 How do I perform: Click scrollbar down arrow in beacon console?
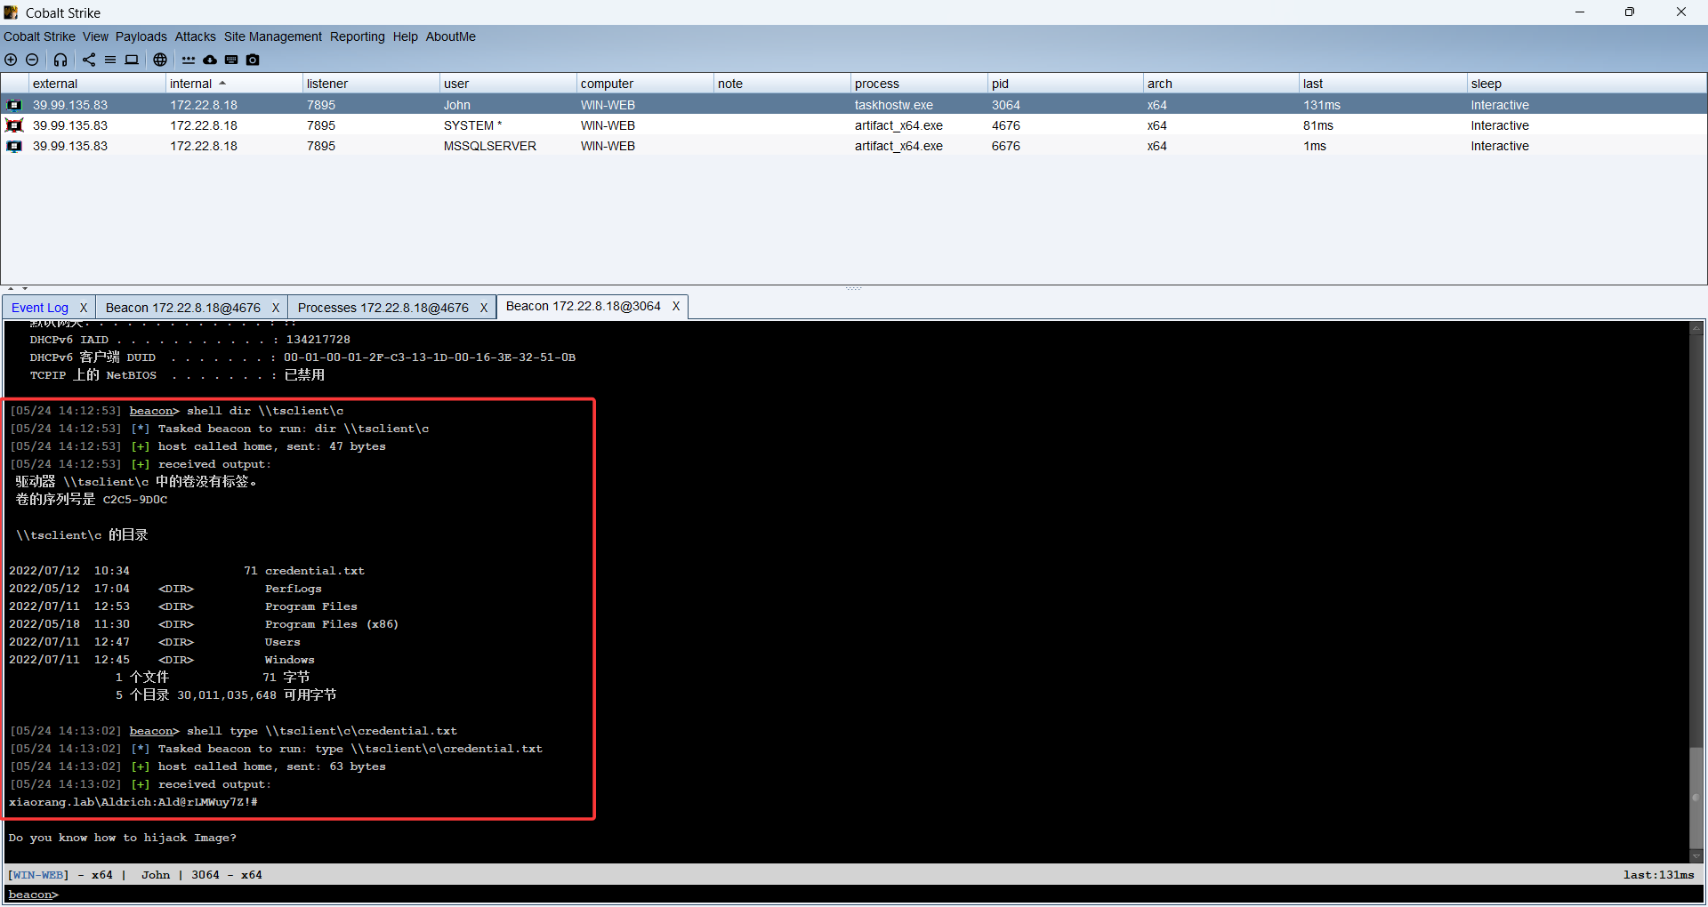pos(1696,855)
